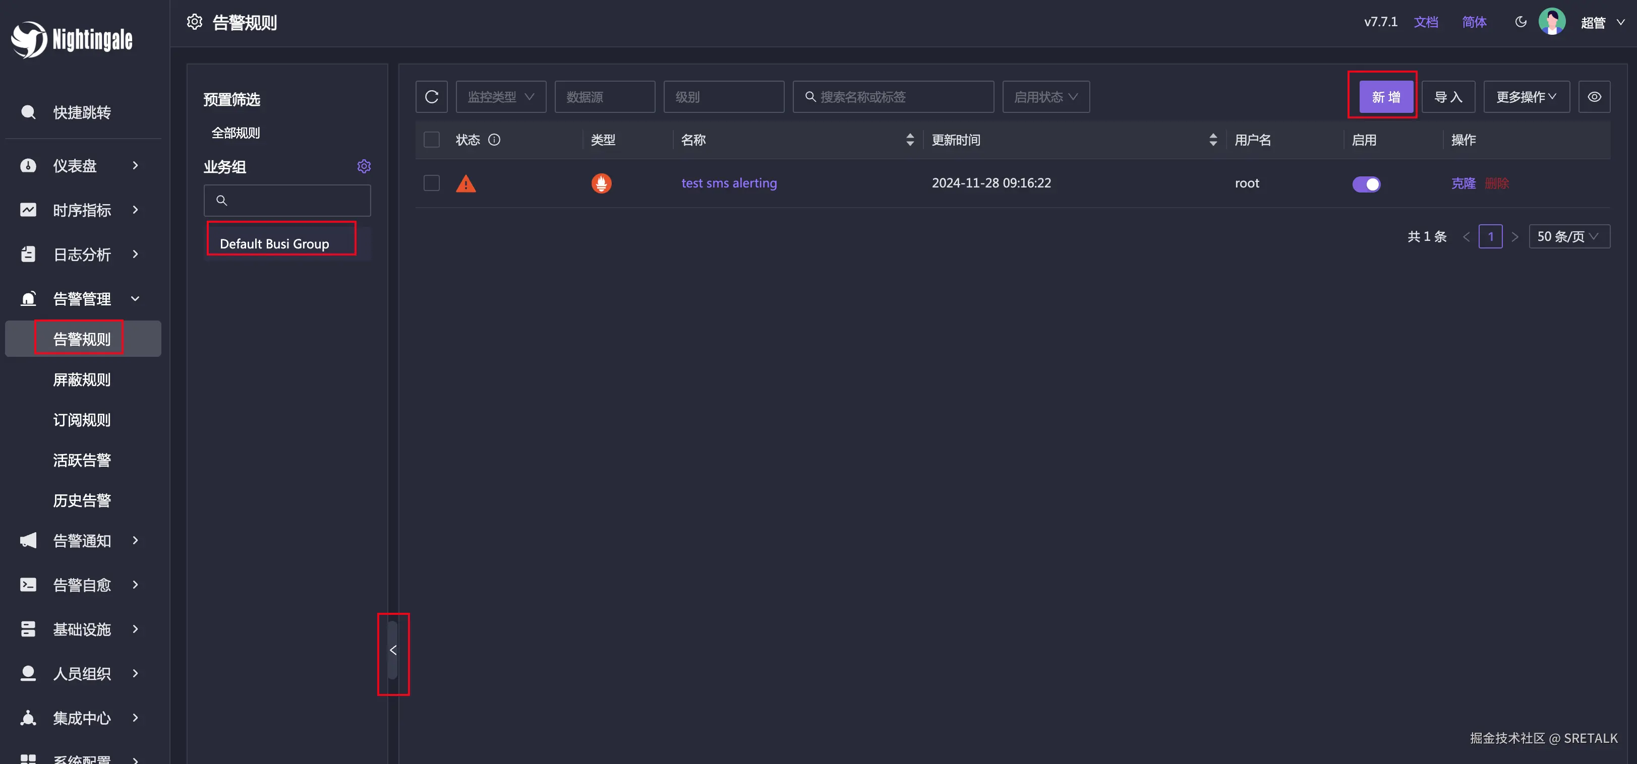Open the test sms alerting rule link
The width and height of the screenshot is (1637, 764).
click(728, 183)
